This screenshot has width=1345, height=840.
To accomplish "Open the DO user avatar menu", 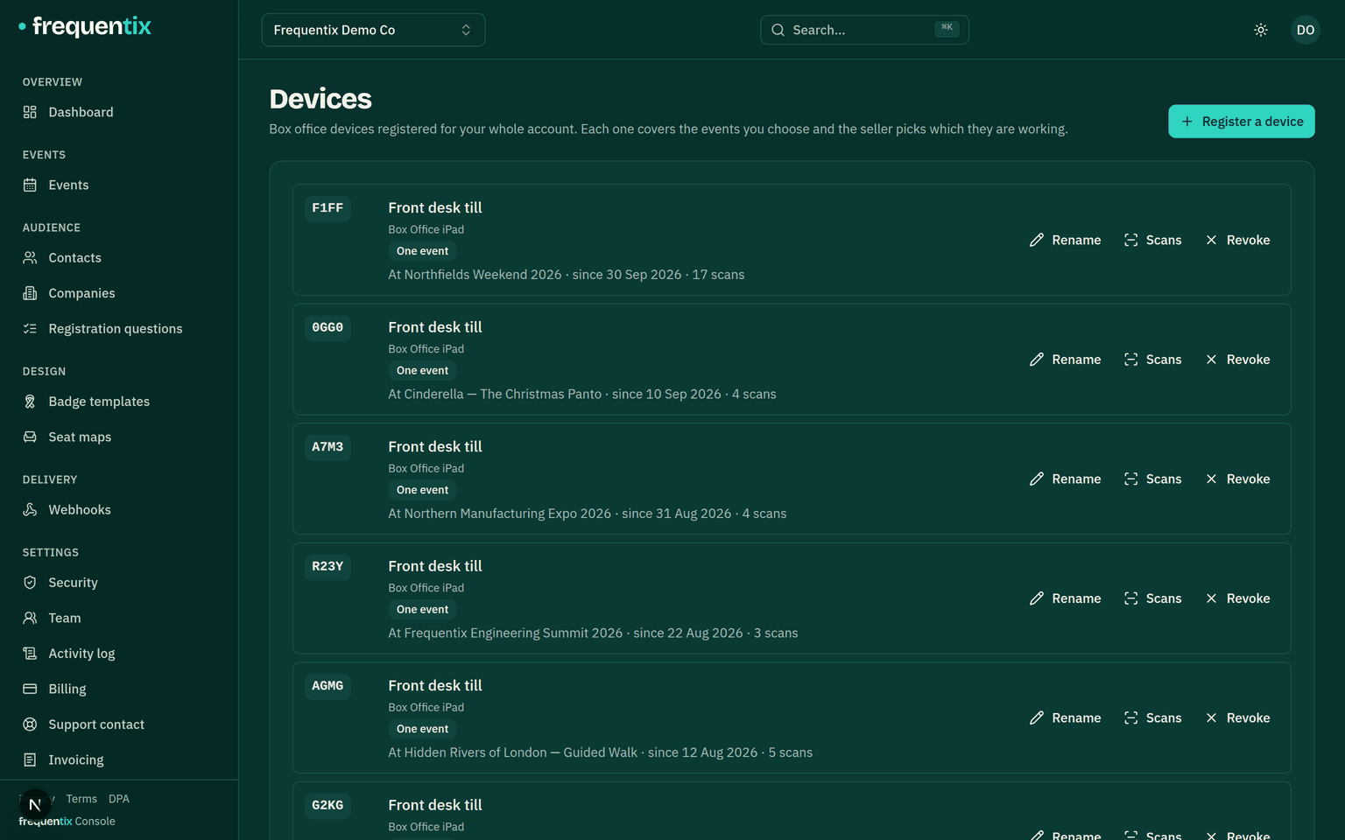I will click(x=1306, y=30).
